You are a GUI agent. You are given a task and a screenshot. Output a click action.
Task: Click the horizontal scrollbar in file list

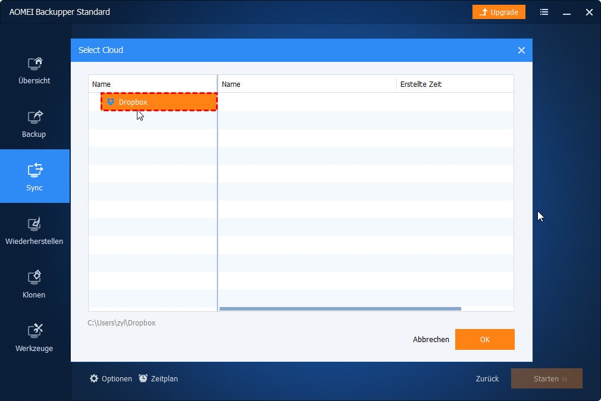pyautogui.click(x=340, y=309)
